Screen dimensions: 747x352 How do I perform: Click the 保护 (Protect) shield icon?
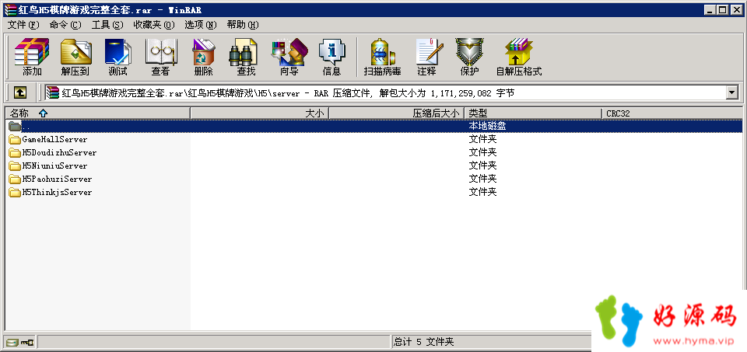click(469, 57)
